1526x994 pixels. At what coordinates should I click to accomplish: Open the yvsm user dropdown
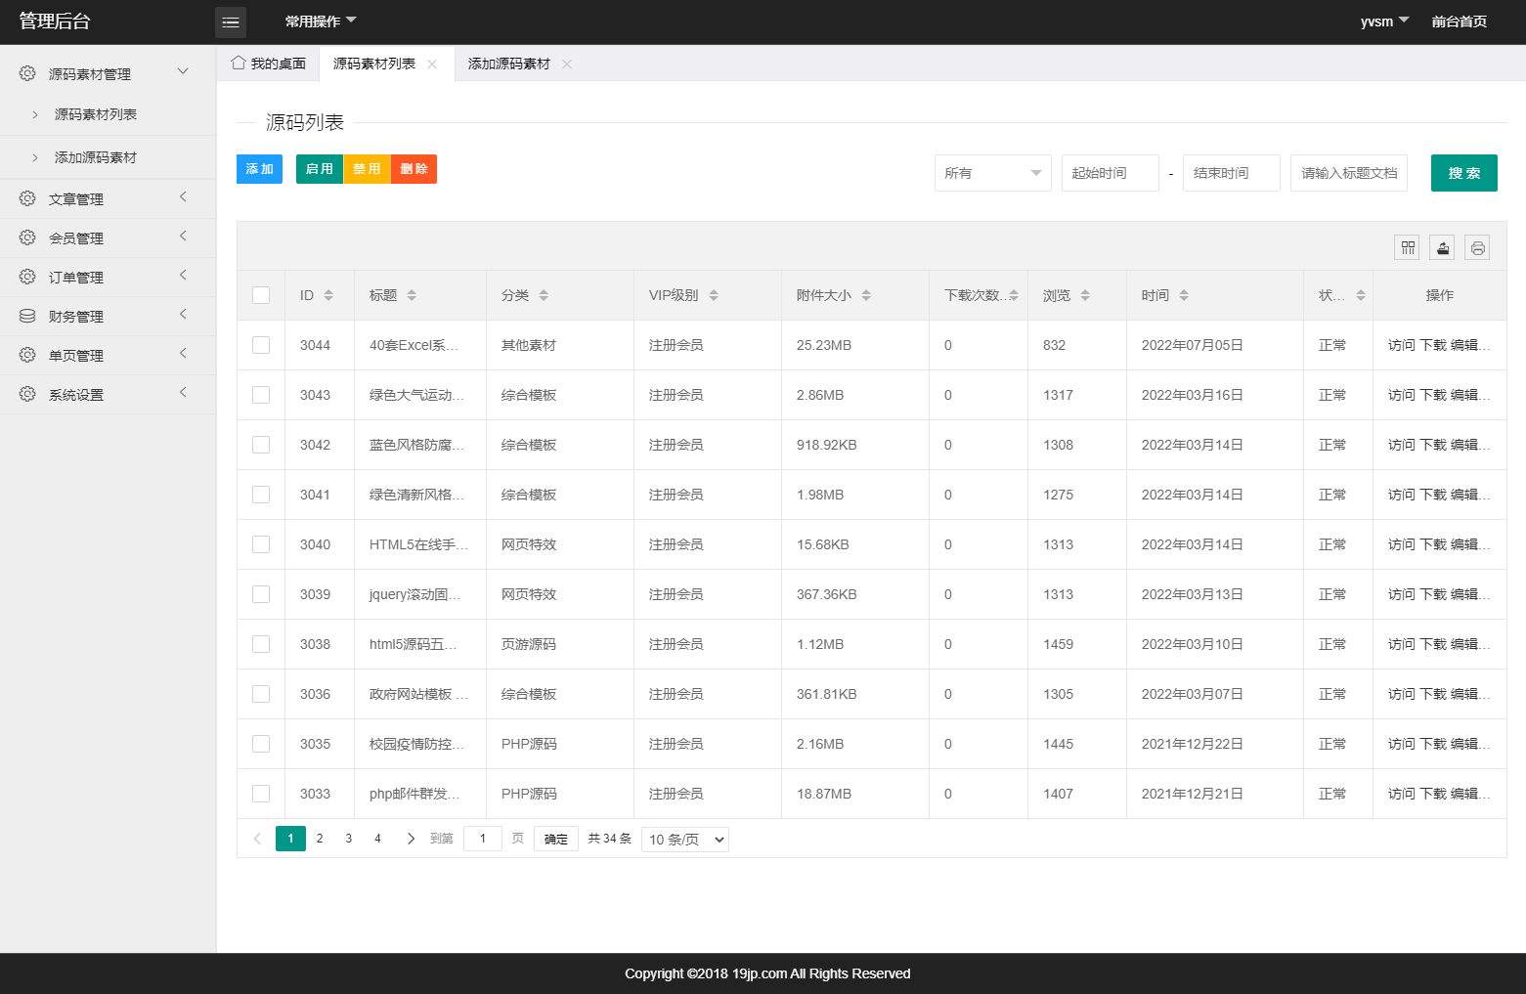[x=1384, y=22]
